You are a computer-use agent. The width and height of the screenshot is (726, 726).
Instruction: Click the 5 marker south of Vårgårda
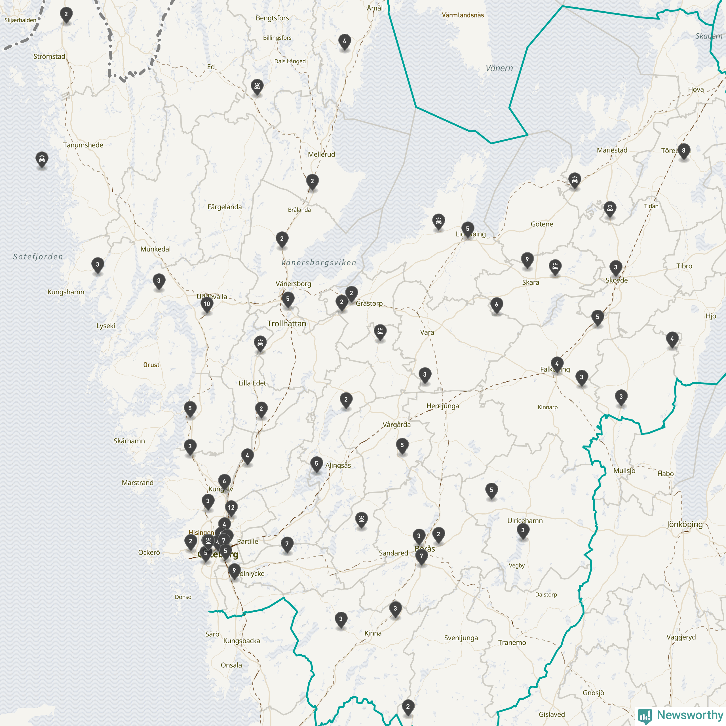coord(402,446)
